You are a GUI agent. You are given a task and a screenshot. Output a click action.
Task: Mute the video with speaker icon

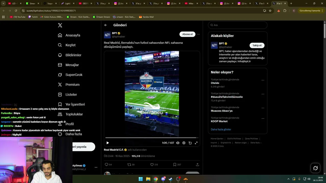[178, 143]
